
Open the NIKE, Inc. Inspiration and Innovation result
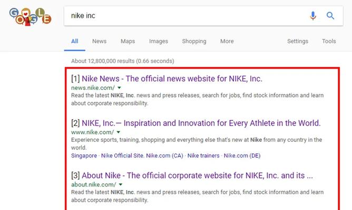click(201, 123)
